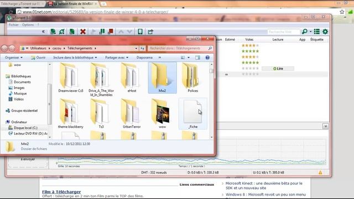Click the App column header
354x199 pixels.
pyautogui.click(x=303, y=39)
